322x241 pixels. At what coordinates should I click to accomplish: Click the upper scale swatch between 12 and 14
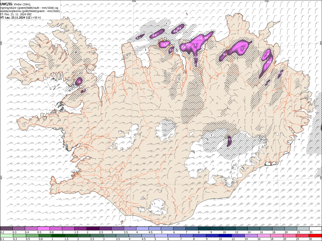[241, 228]
